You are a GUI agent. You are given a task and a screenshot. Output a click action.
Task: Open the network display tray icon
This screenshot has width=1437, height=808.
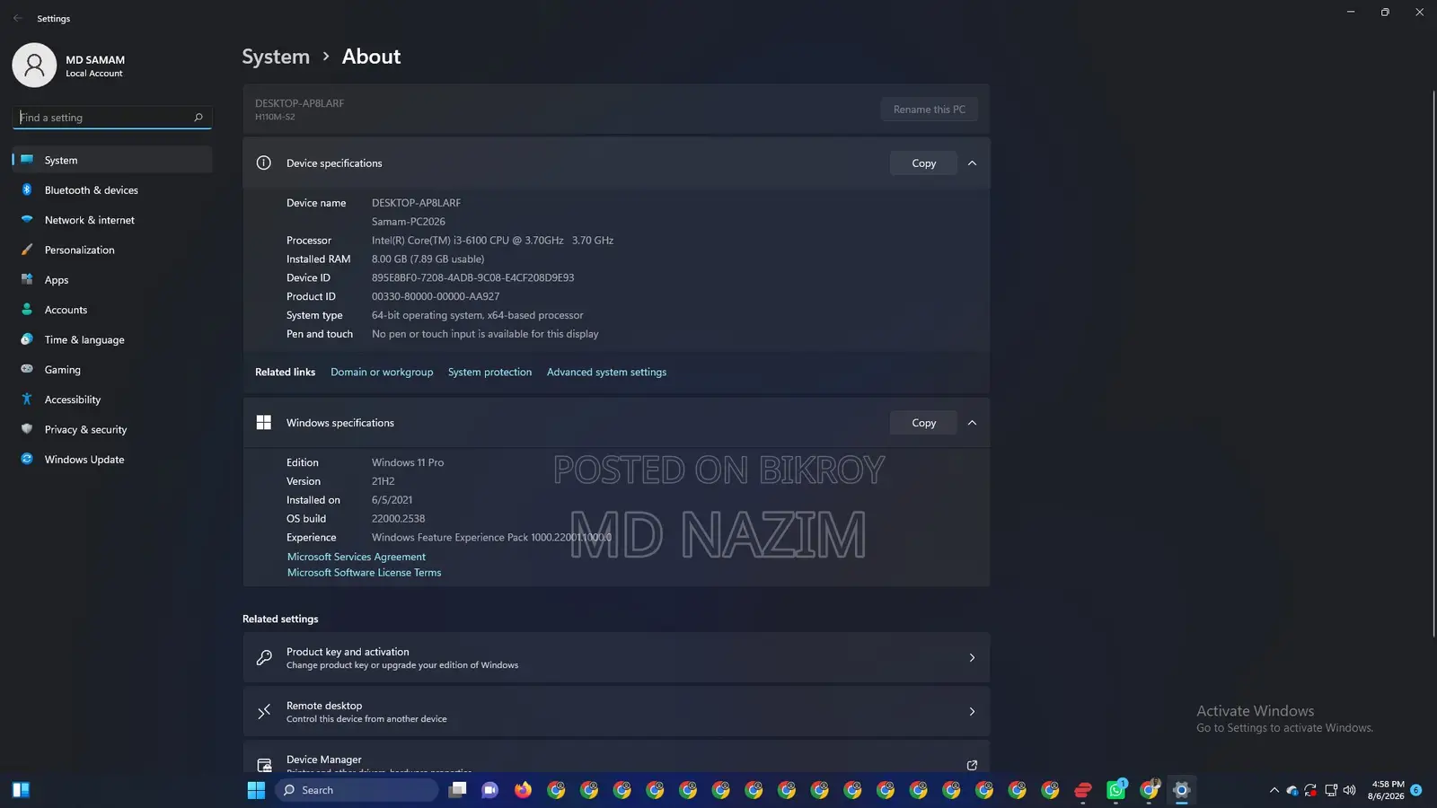click(1331, 790)
